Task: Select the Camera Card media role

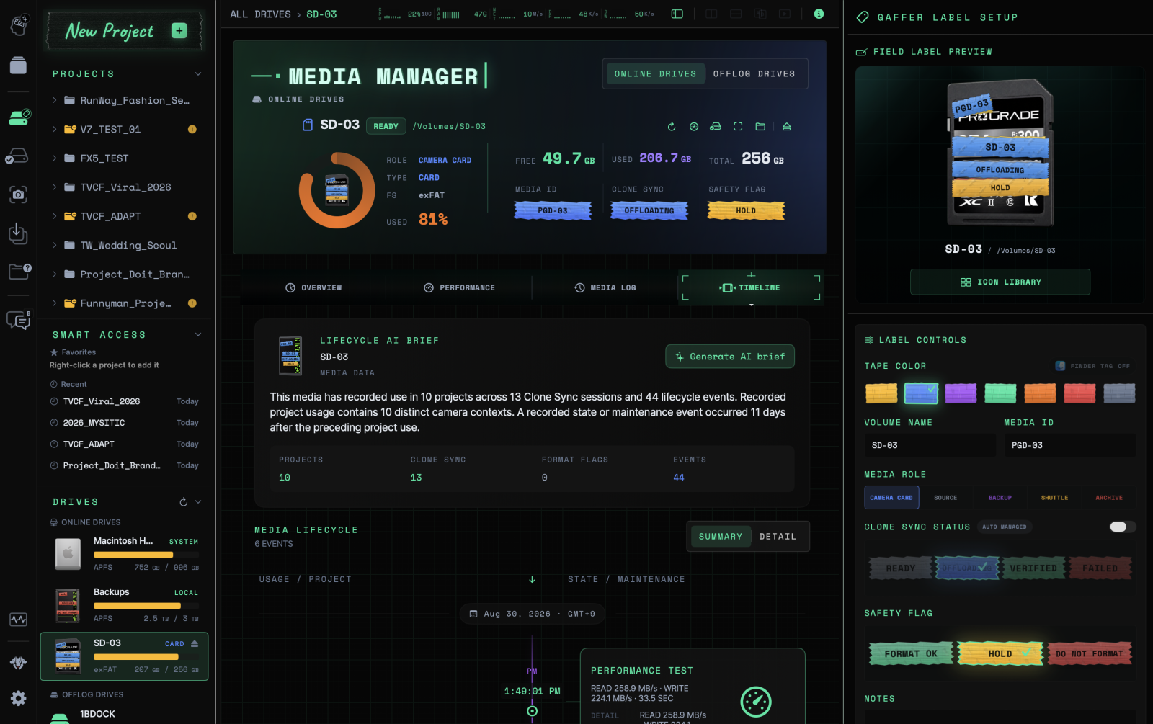Action: pyautogui.click(x=891, y=498)
